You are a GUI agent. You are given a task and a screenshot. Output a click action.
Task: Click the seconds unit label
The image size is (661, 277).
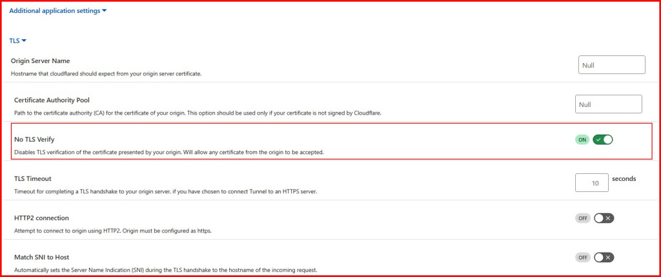(x=624, y=178)
